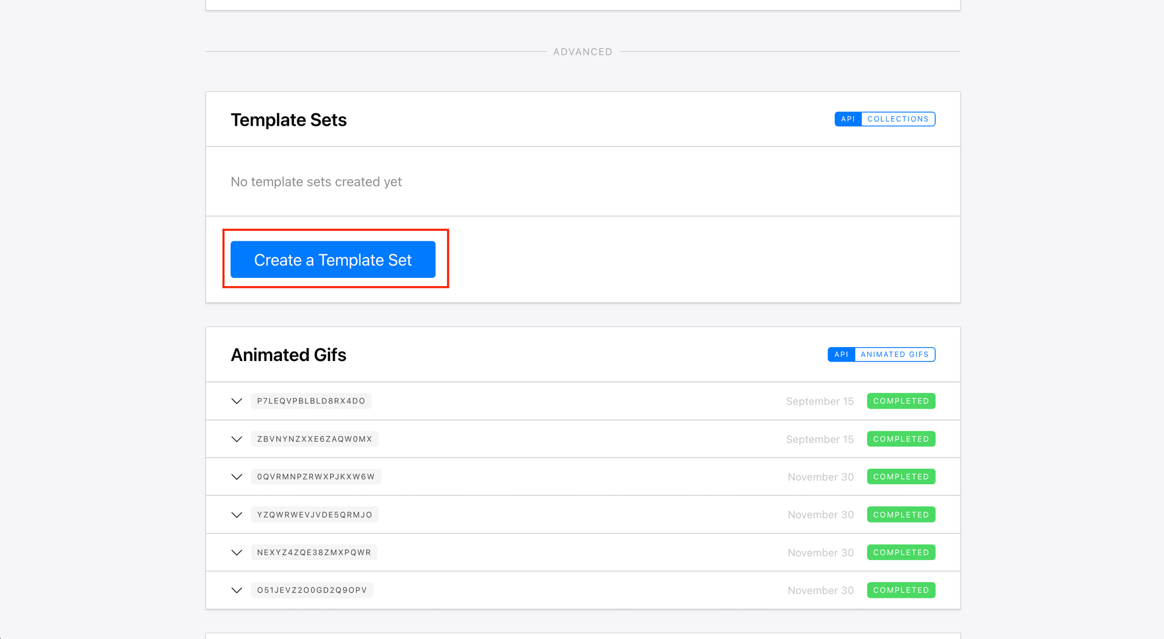
Task: Click the 0QVRMNPZRWXPJKXW6W ID tag
Action: point(315,477)
